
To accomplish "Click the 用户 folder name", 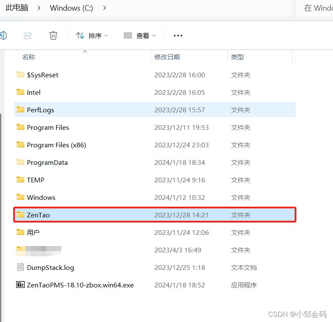I will coord(33,233).
